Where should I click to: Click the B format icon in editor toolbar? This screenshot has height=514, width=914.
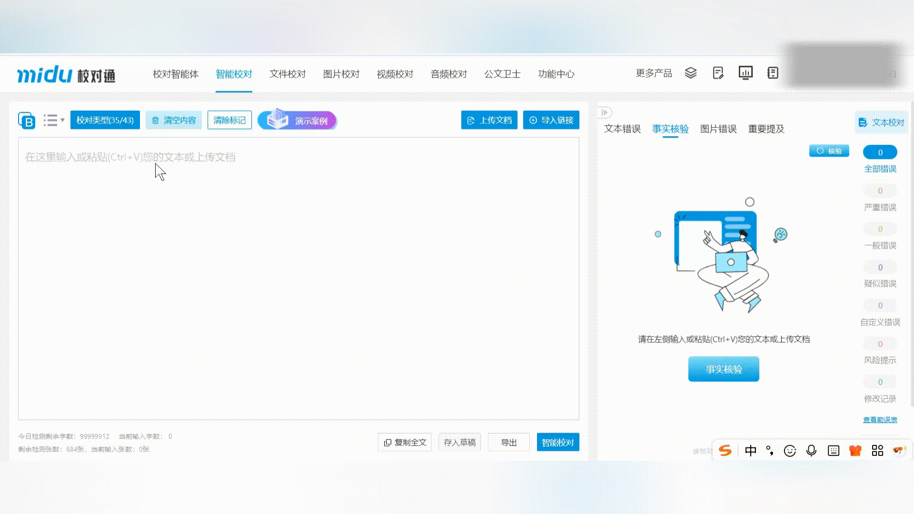click(x=27, y=120)
